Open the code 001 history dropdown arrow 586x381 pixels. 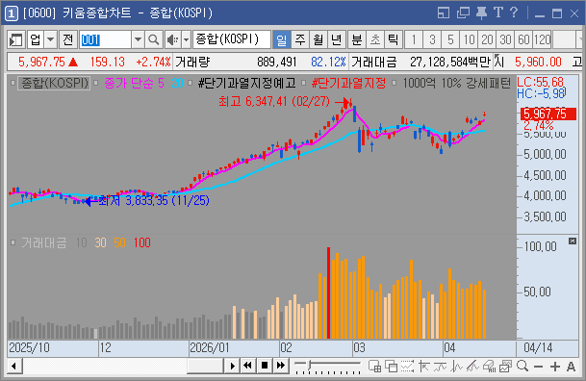click(138, 39)
